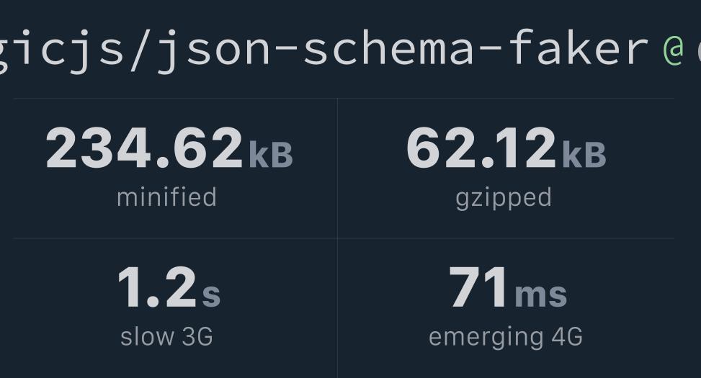Select the 71 download time value
This screenshot has width=701, height=378.
click(478, 287)
